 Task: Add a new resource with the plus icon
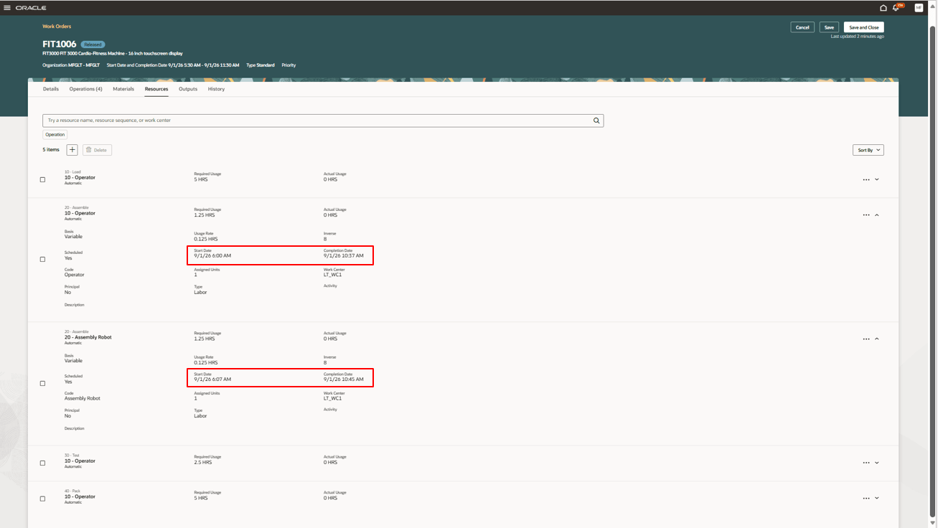coord(72,150)
